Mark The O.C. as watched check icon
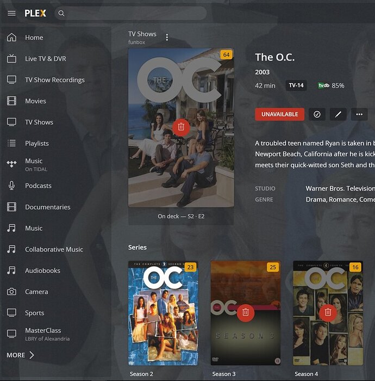 pyautogui.click(x=317, y=114)
